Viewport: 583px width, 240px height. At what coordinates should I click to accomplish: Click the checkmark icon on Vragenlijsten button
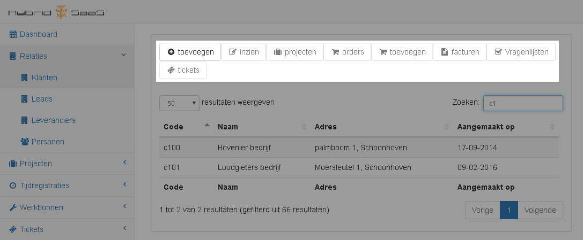coord(498,52)
